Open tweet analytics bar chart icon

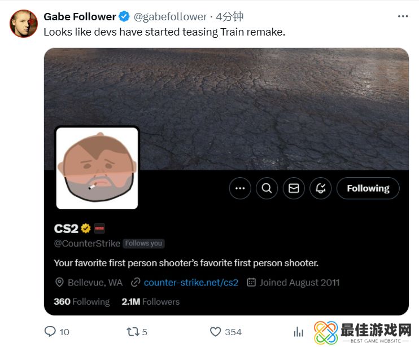click(x=298, y=332)
